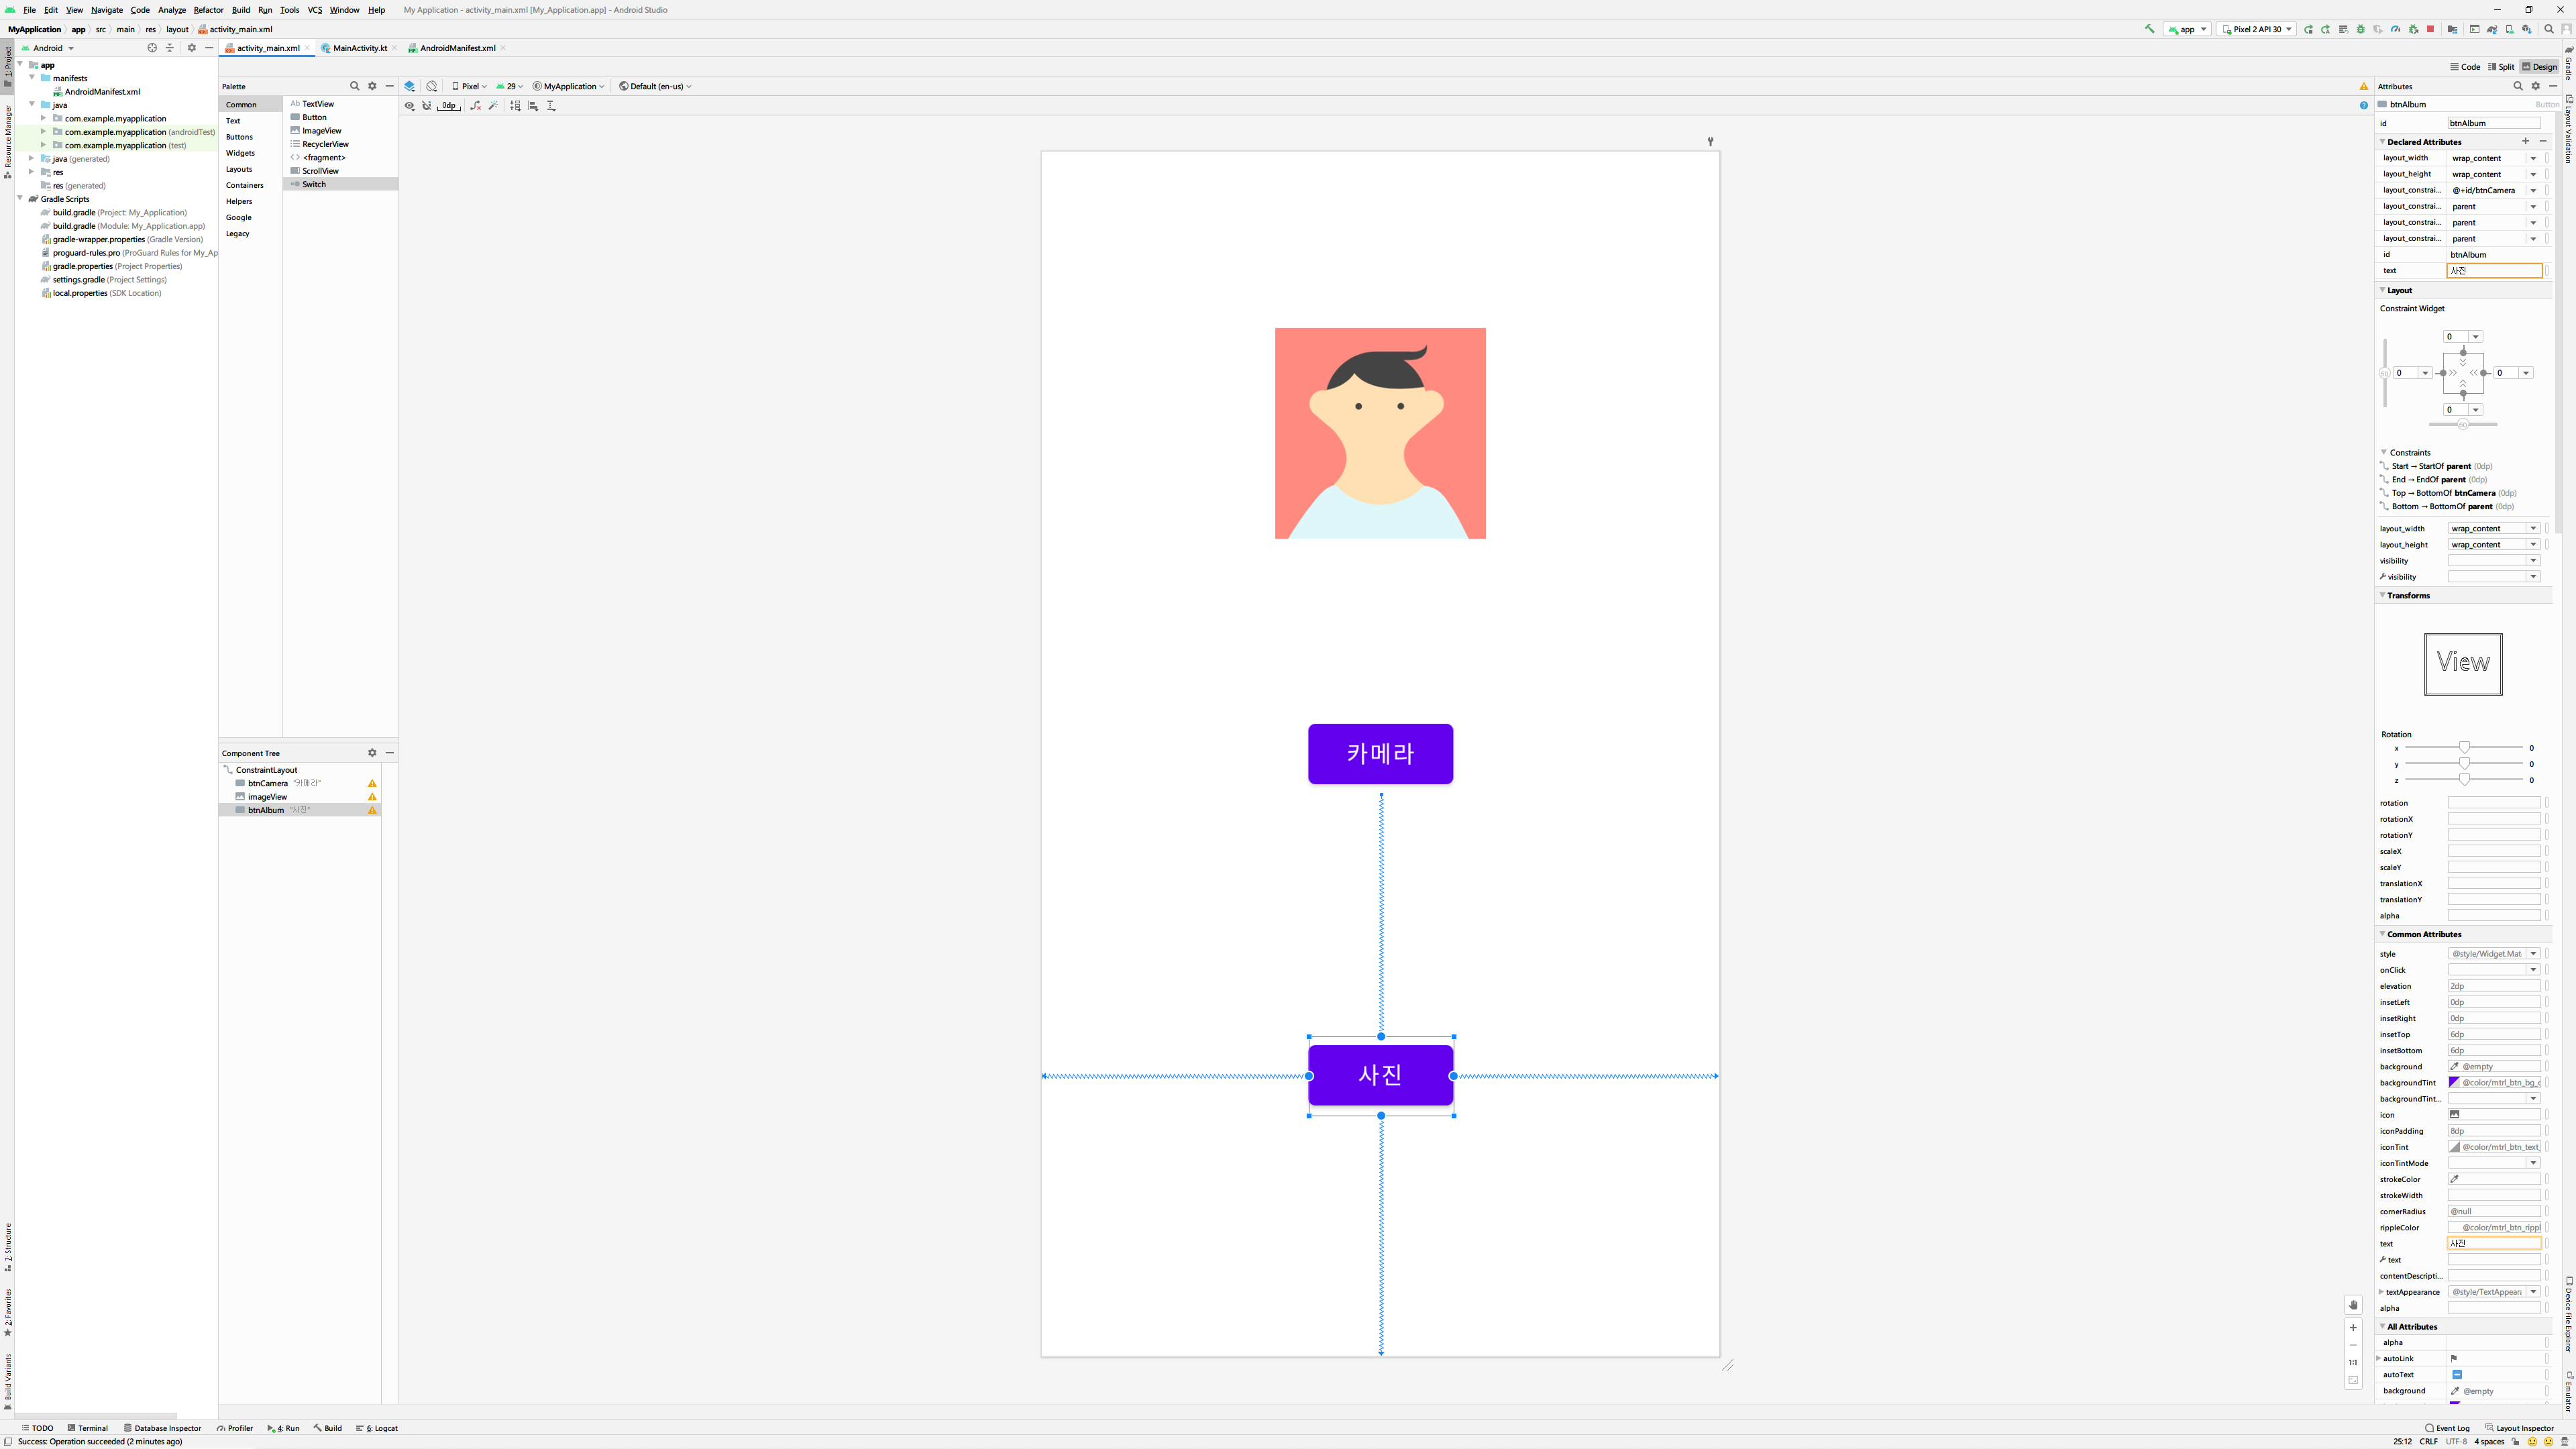Click the Rotation x slider
The width and height of the screenshot is (2576, 1449).
tap(2464, 748)
